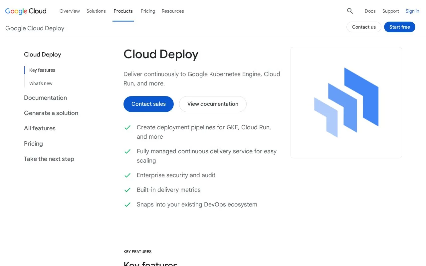Click 'Snaps into your existing DevOps ecosystem'
This screenshot has height=266, width=426.
[197, 204]
